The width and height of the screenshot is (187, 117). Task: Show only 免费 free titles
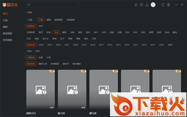pos(41,57)
